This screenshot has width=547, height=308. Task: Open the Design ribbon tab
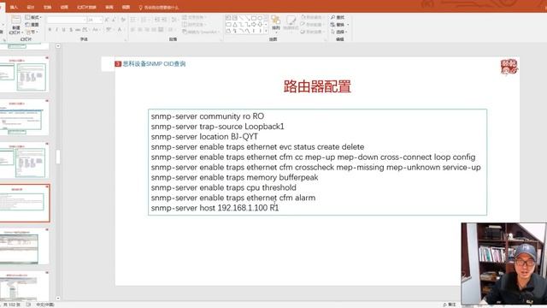pyautogui.click(x=31, y=7)
